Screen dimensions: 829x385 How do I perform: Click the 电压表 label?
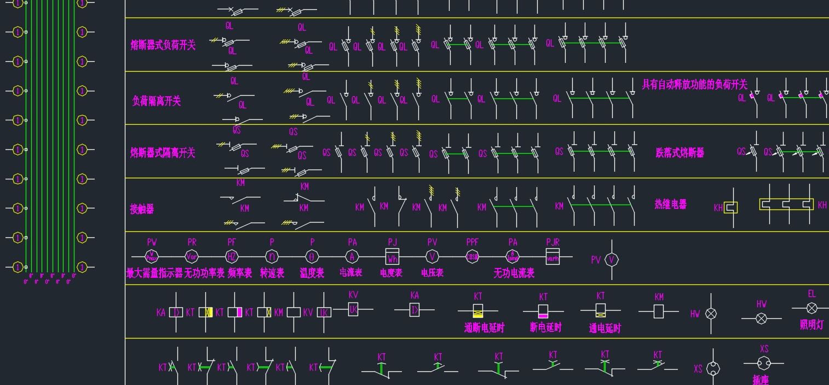click(x=433, y=272)
